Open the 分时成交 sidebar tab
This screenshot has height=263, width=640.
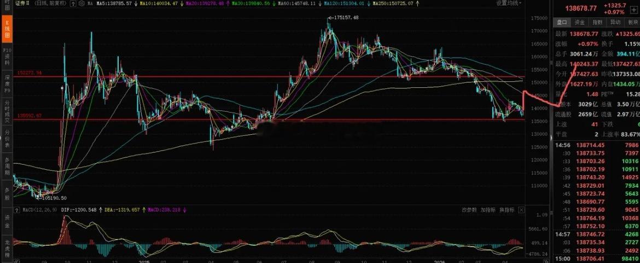(x=7, y=111)
